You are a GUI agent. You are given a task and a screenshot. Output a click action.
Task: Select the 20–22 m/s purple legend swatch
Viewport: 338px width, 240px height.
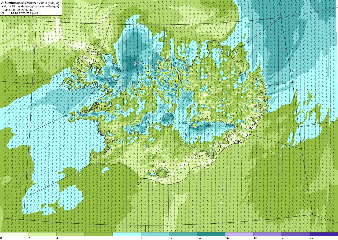[x=295, y=234]
